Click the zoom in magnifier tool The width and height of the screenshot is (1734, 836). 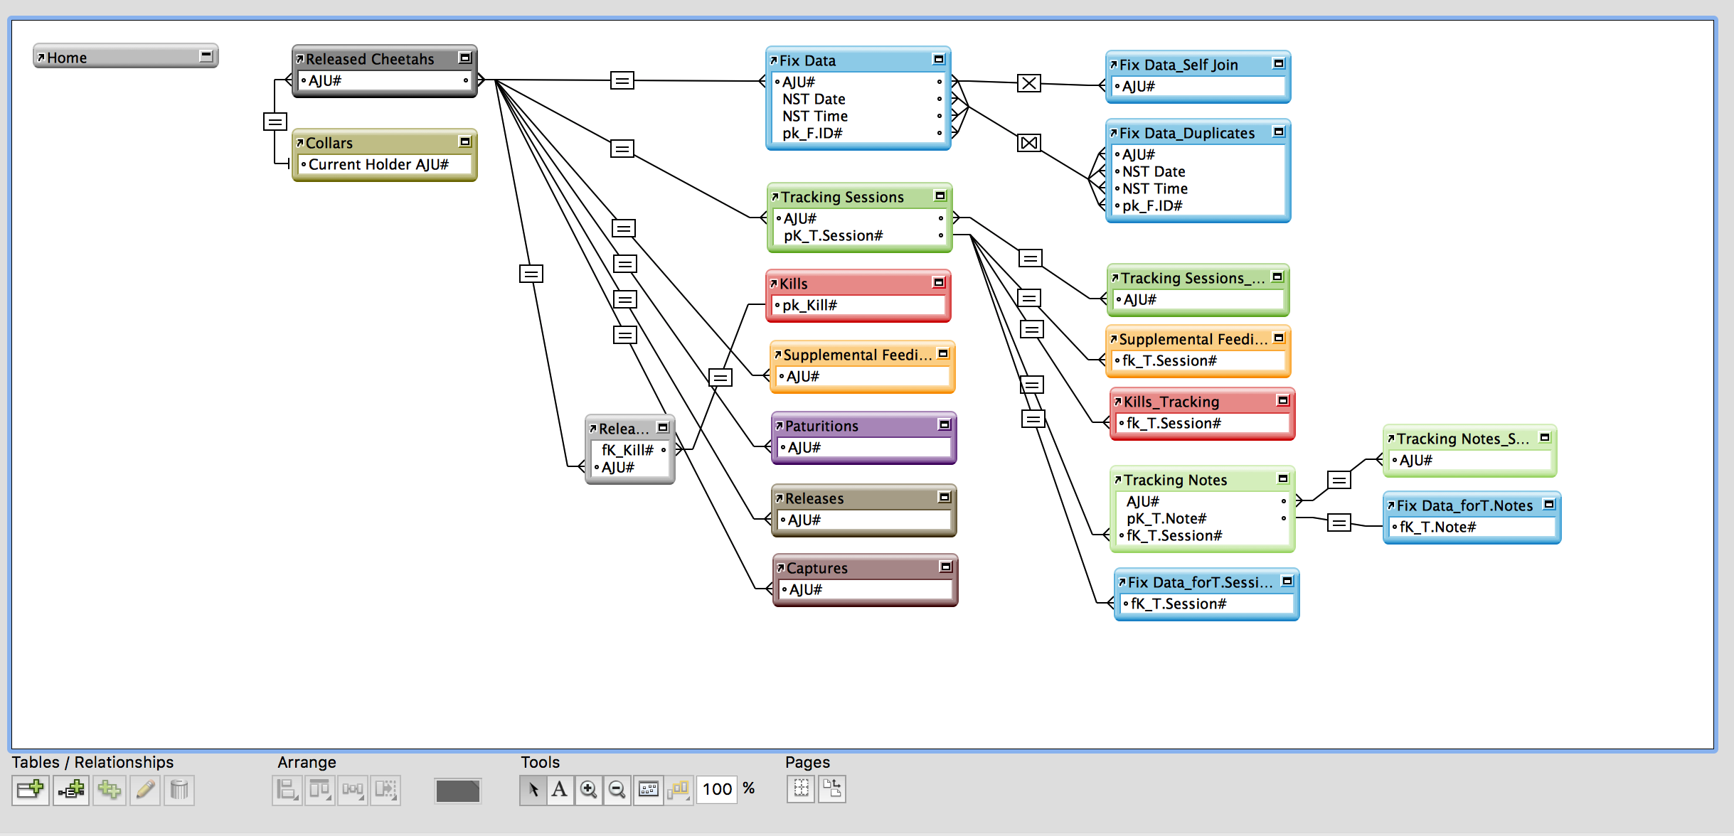(588, 790)
